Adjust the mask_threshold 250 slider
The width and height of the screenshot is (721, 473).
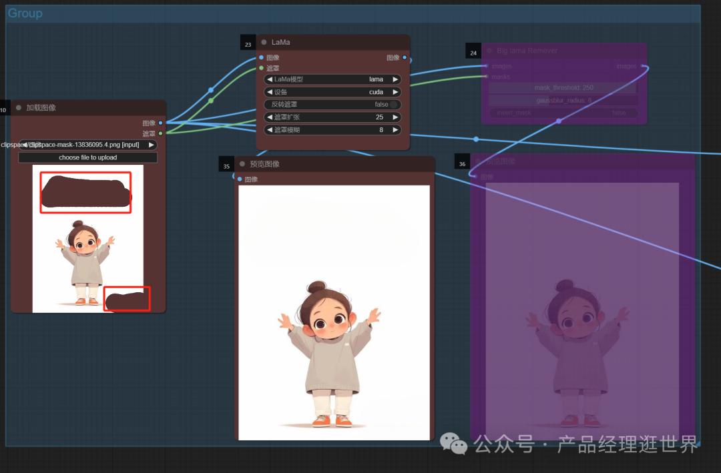click(563, 87)
